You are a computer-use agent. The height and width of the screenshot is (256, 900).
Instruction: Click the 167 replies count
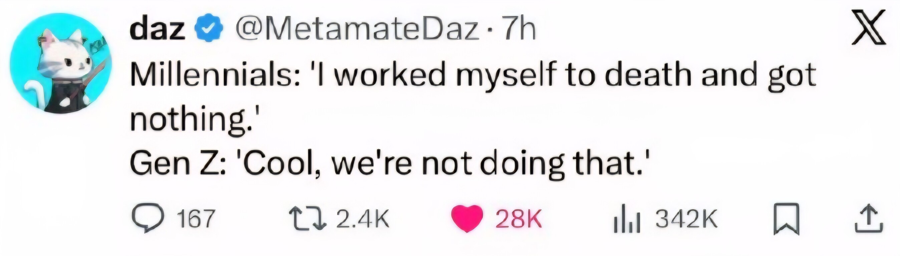[195, 219]
